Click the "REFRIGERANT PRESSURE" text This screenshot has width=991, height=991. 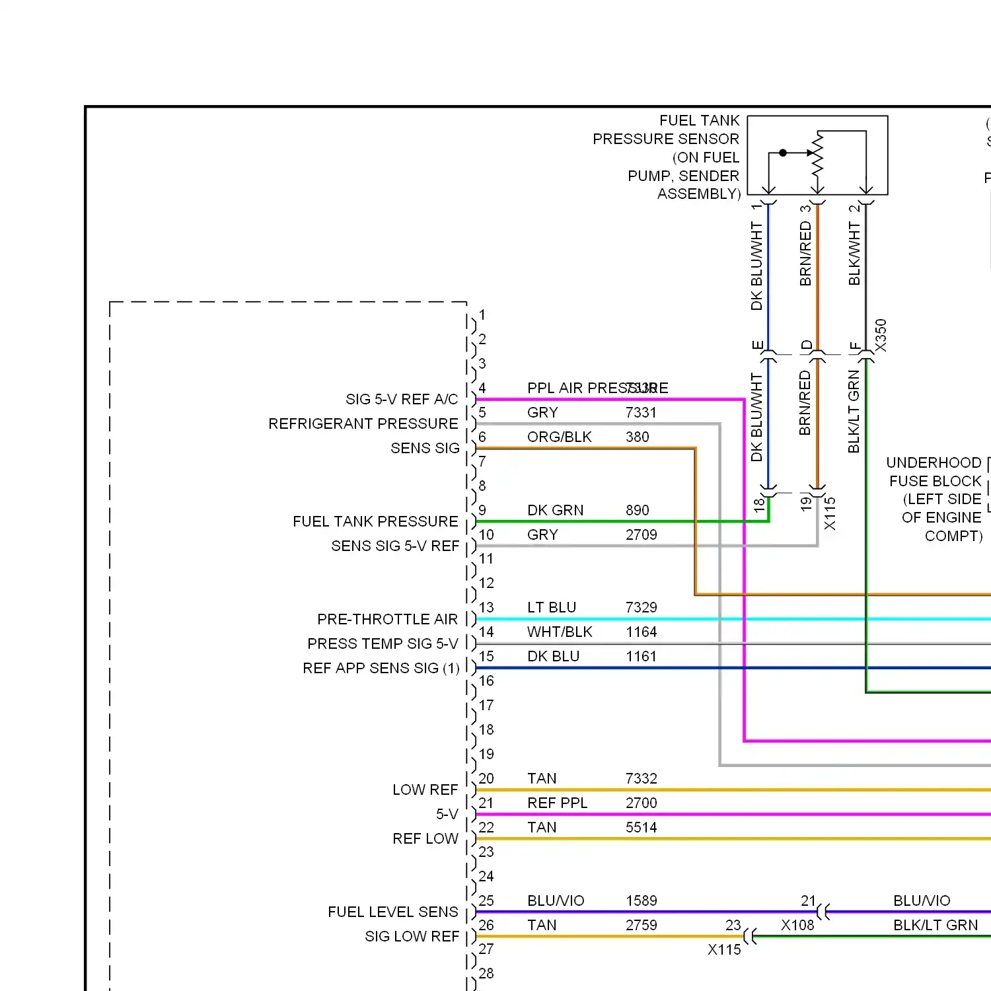pos(363,423)
